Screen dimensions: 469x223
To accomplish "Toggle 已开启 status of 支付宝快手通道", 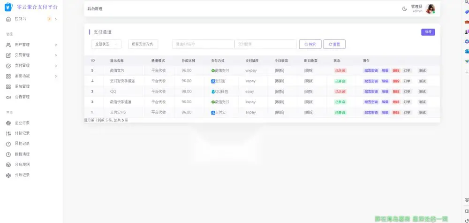I will click(x=340, y=81).
